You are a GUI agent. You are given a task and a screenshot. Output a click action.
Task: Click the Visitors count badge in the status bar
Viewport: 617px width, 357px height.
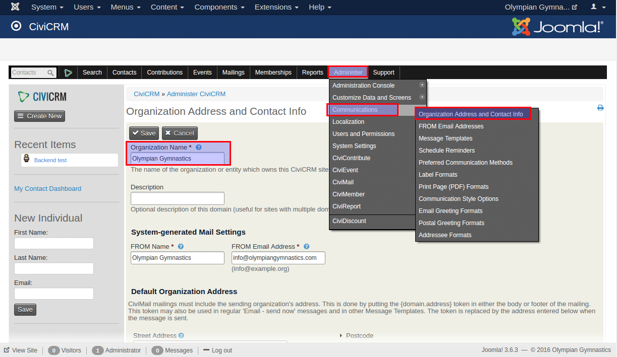pos(54,350)
